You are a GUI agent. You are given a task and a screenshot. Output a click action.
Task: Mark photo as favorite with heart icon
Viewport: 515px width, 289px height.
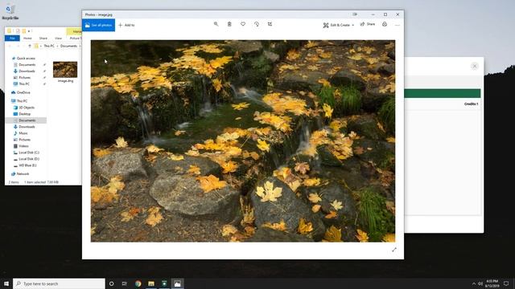click(243, 24)
